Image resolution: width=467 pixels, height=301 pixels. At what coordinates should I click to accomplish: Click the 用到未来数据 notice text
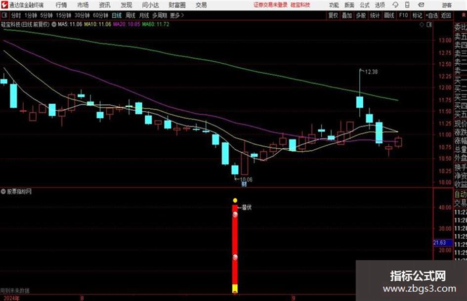tap(15, 290)
